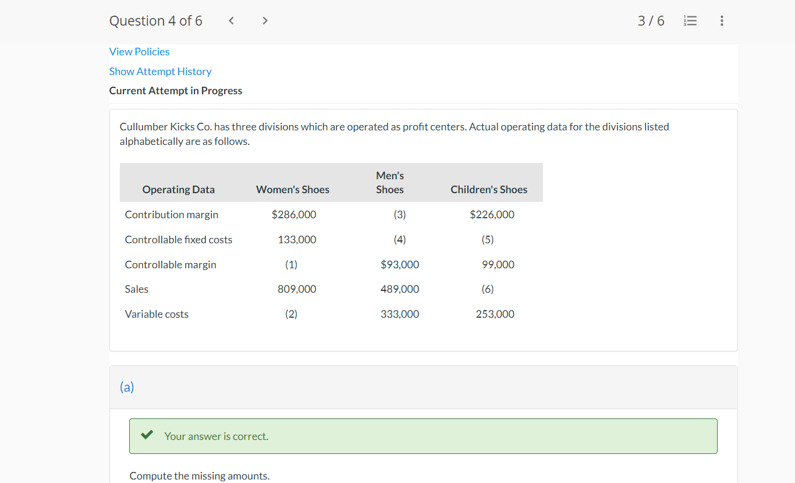
Task: Click the green checkmark icon
Action: (147, 435)
